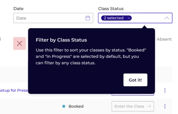
Task: Click the blue Booked status dot
Action: 64,106
